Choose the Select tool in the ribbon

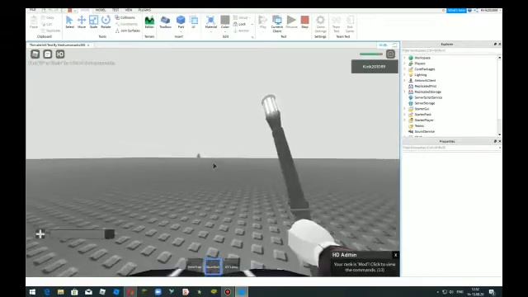[x=69, y=22]
